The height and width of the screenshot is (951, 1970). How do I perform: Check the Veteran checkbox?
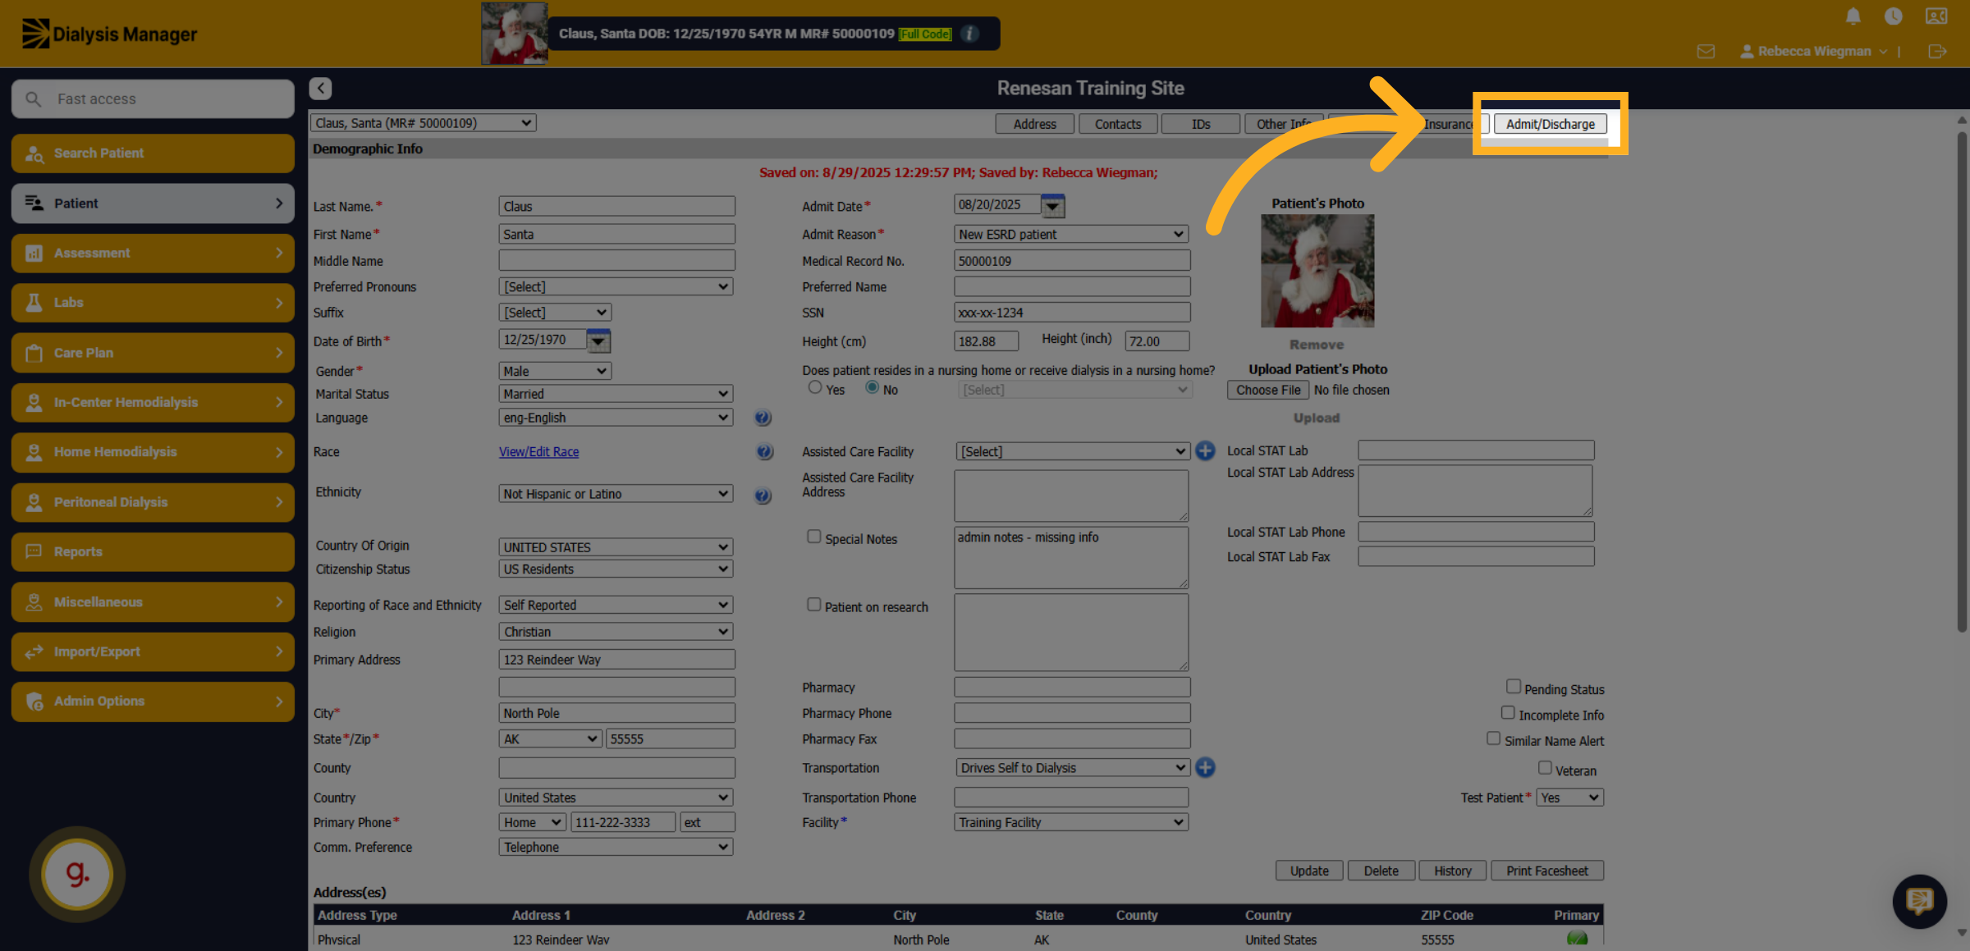pos(1545,768)
